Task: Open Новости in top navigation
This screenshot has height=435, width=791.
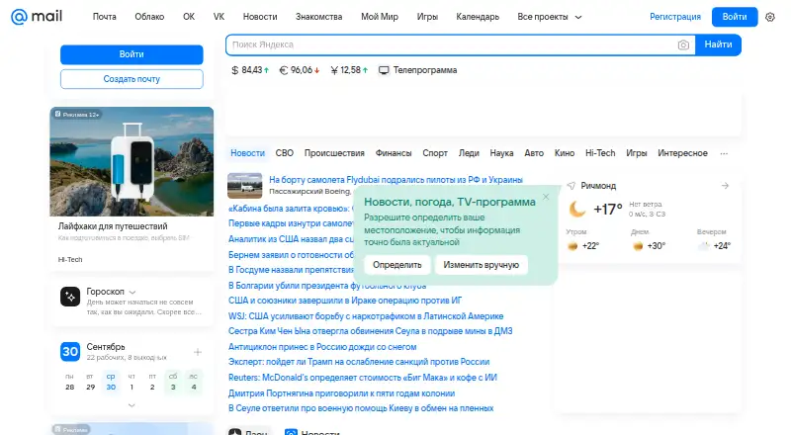Action: (x=260, y=17)
